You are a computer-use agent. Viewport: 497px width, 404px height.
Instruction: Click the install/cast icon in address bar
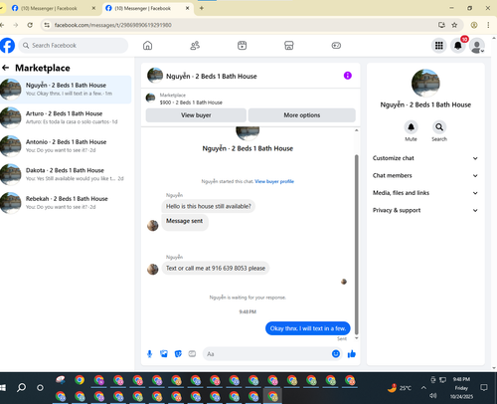(x=441, y=25)
